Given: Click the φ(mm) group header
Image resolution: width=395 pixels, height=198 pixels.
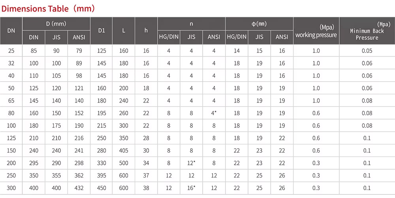Looking at the screenshot, I should coord(259,24).
